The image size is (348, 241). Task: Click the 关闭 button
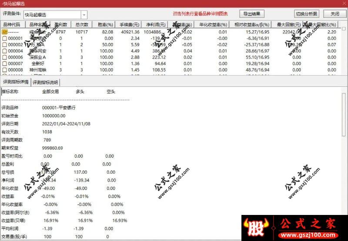(335, 14)
